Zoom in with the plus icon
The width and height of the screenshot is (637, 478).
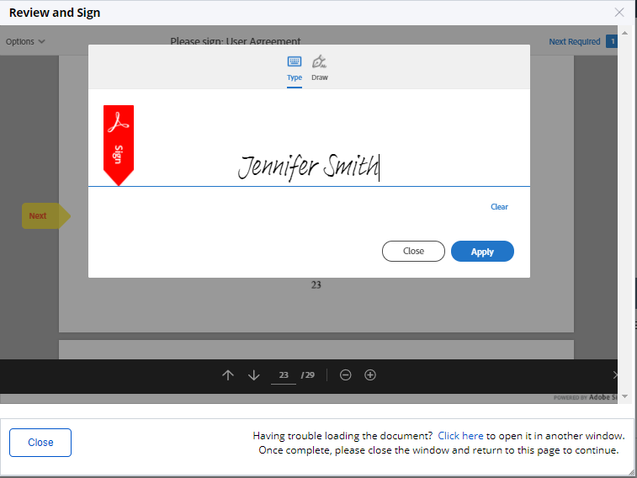(x=370, y=375)
